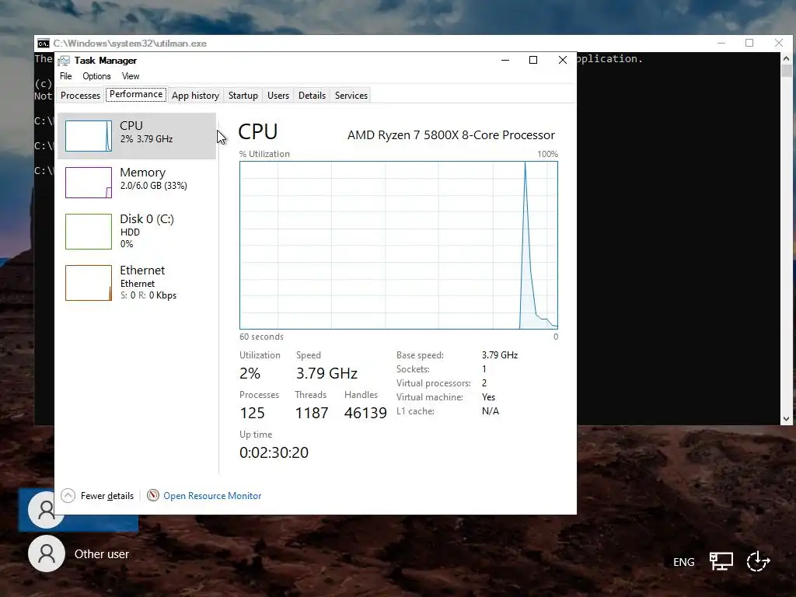Select the CPU mini graph thumbnail

[x=89, y=135]
